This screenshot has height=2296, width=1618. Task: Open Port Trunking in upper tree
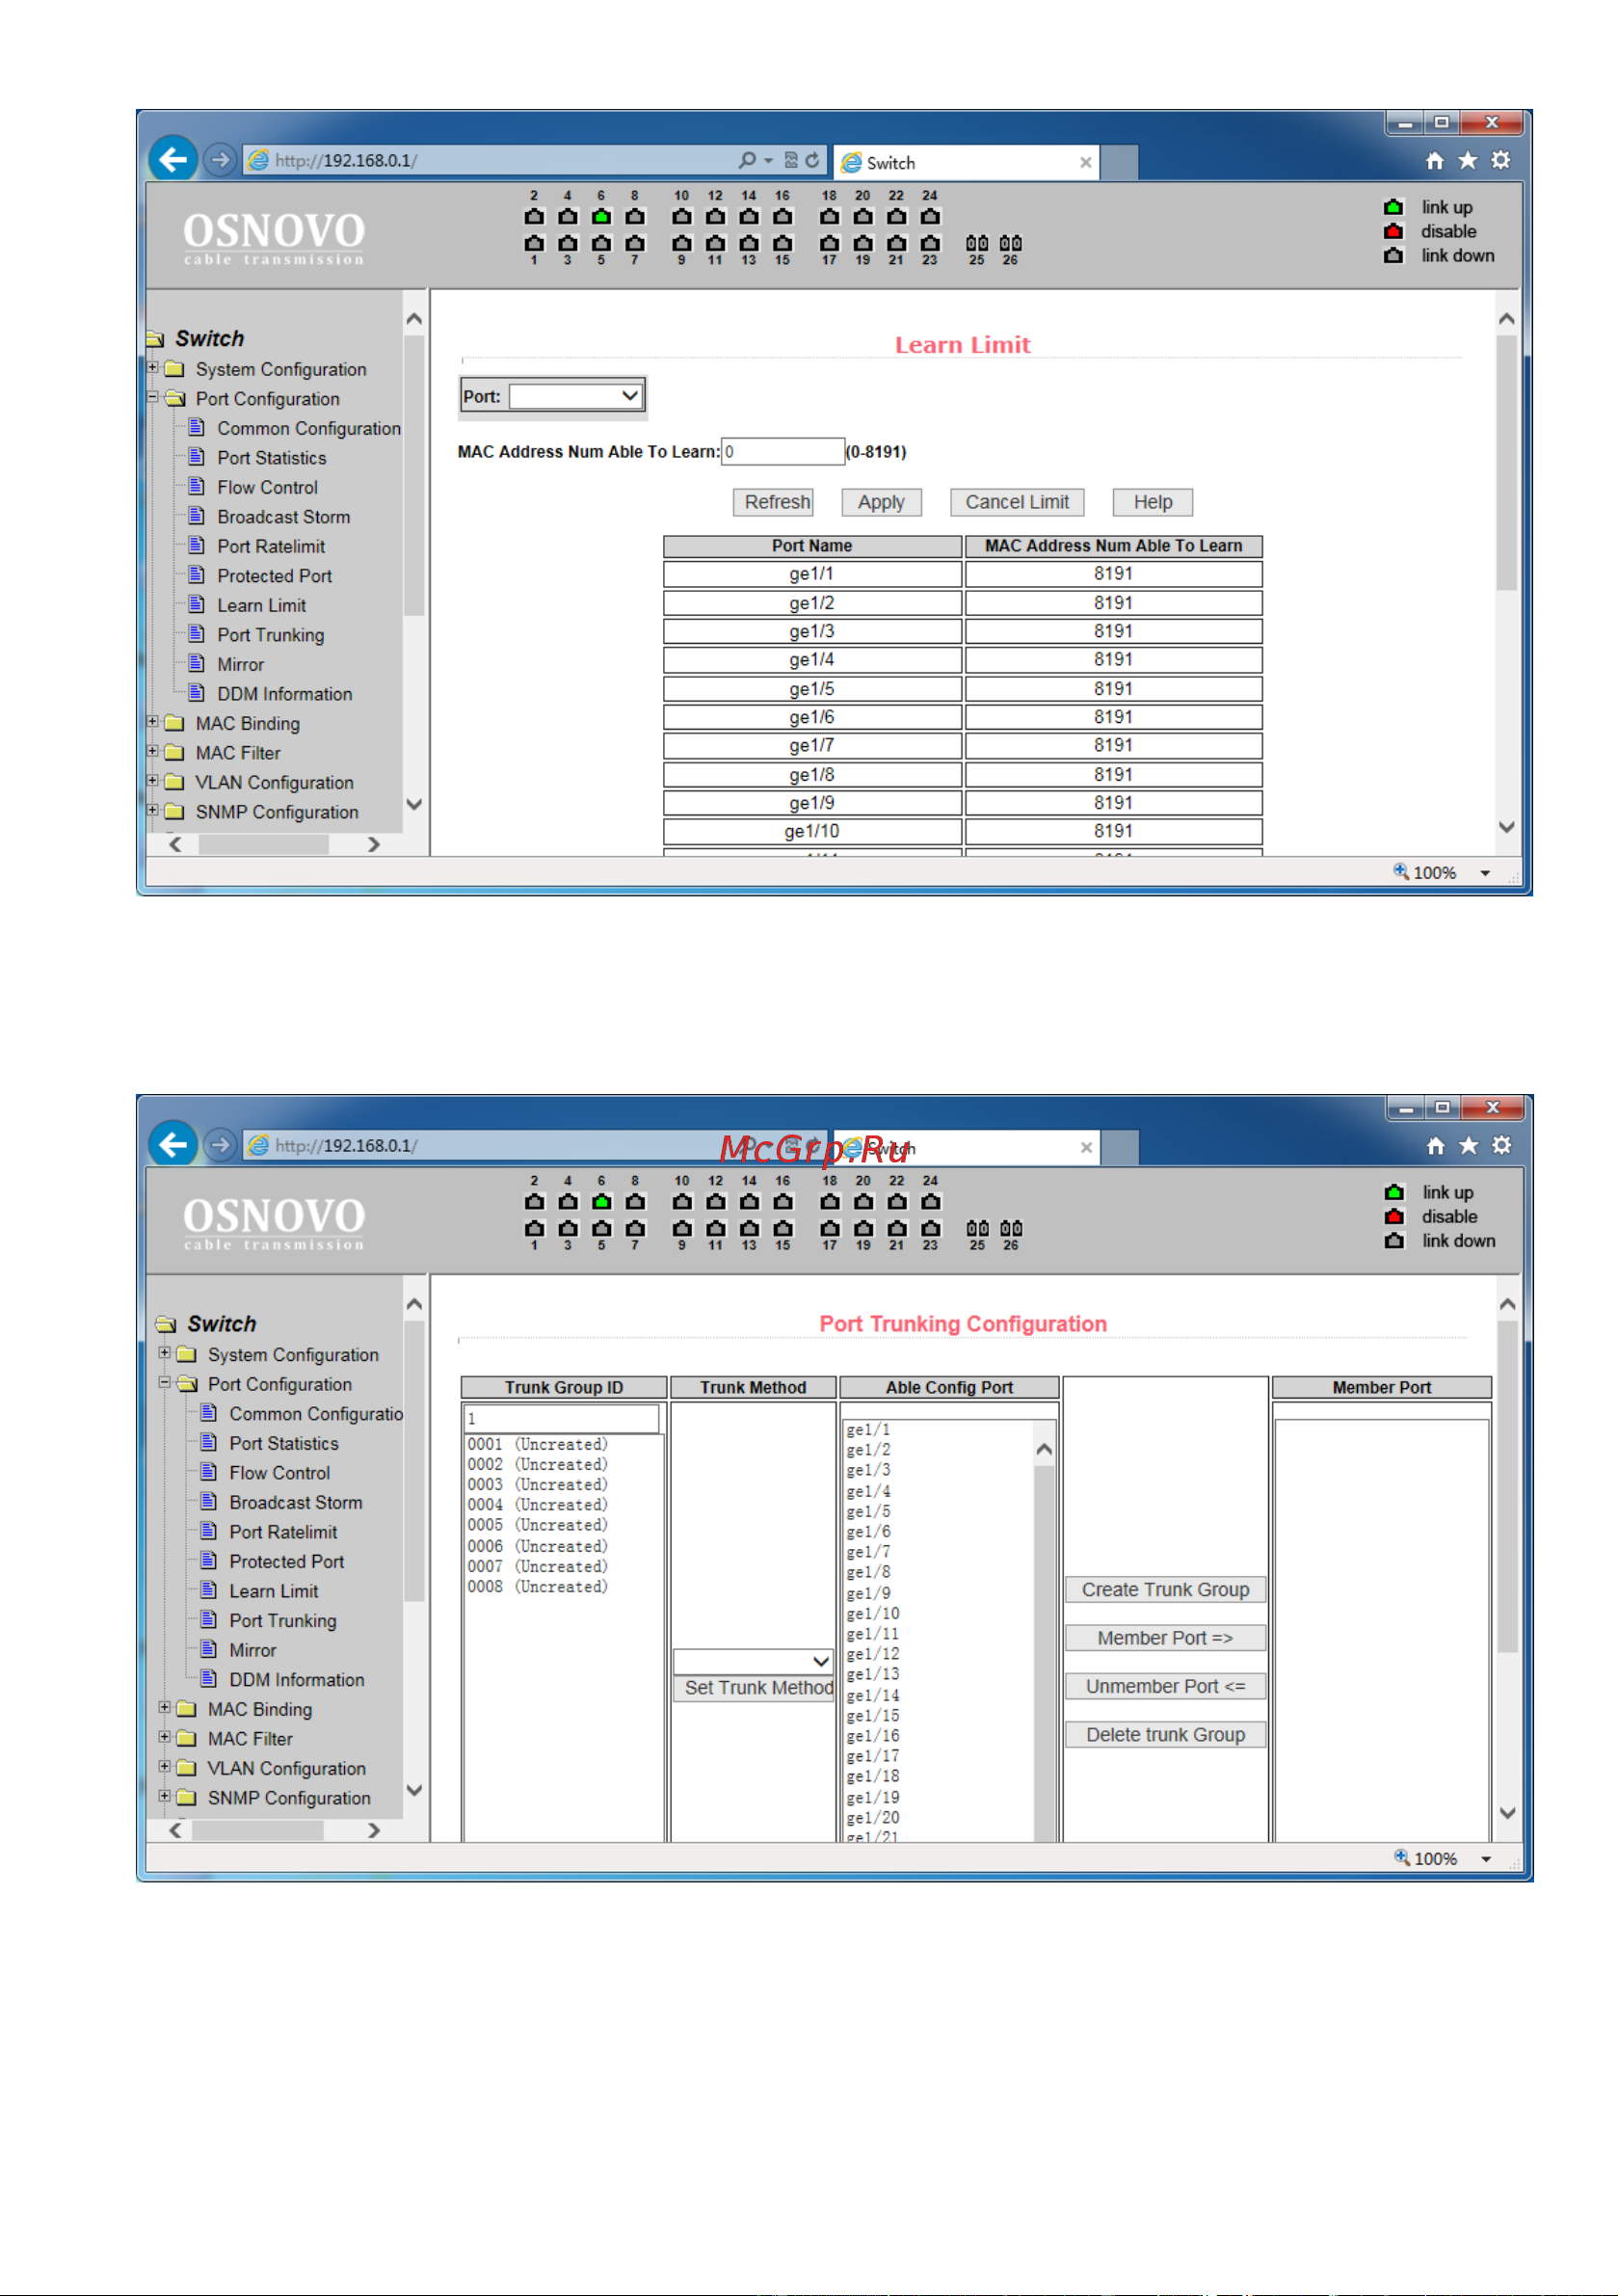tap(271, 635)
